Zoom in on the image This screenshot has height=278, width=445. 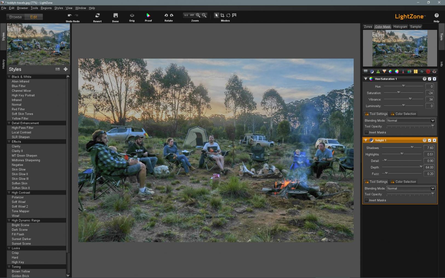tap(198, 15)
